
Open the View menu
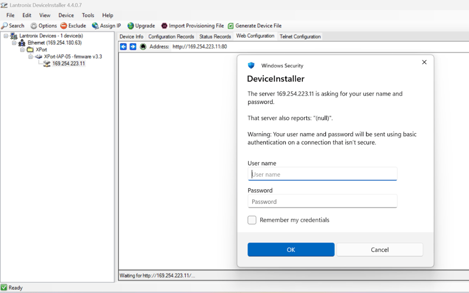45,15
